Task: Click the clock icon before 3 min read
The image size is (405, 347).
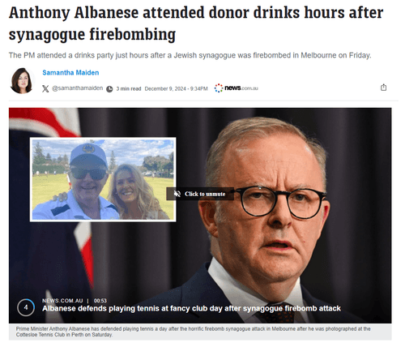Action: click(x=109, y=89)
